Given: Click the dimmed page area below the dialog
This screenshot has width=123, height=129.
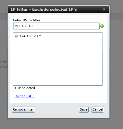Looking at the screenshot, I should [61, 124].
